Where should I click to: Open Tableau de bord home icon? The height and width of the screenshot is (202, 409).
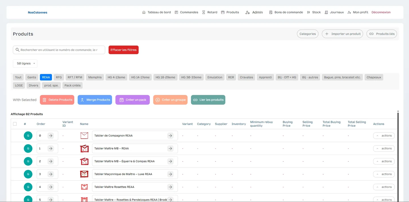[x=144, y=12]
